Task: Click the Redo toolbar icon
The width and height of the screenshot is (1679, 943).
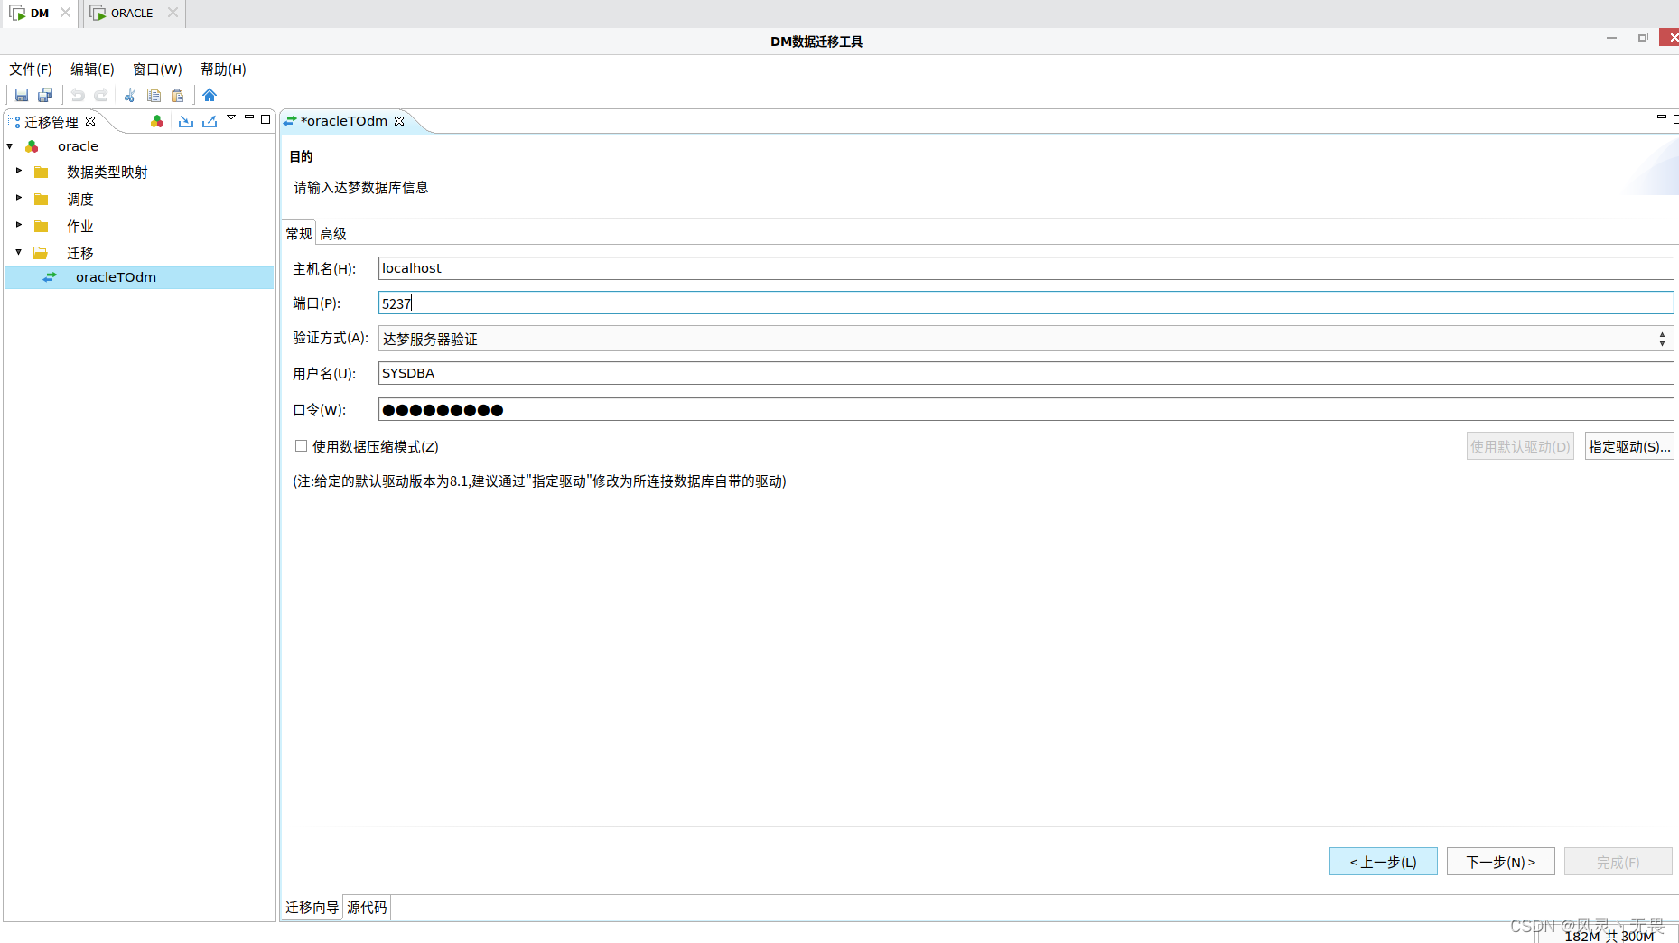Action: [101, 95]
